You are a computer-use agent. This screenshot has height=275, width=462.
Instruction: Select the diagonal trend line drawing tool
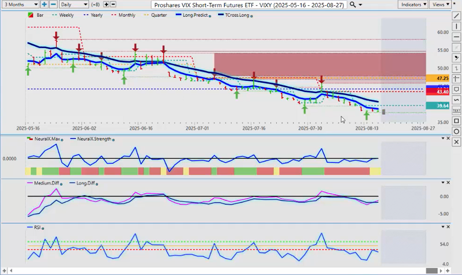click(x=457, y=16)
